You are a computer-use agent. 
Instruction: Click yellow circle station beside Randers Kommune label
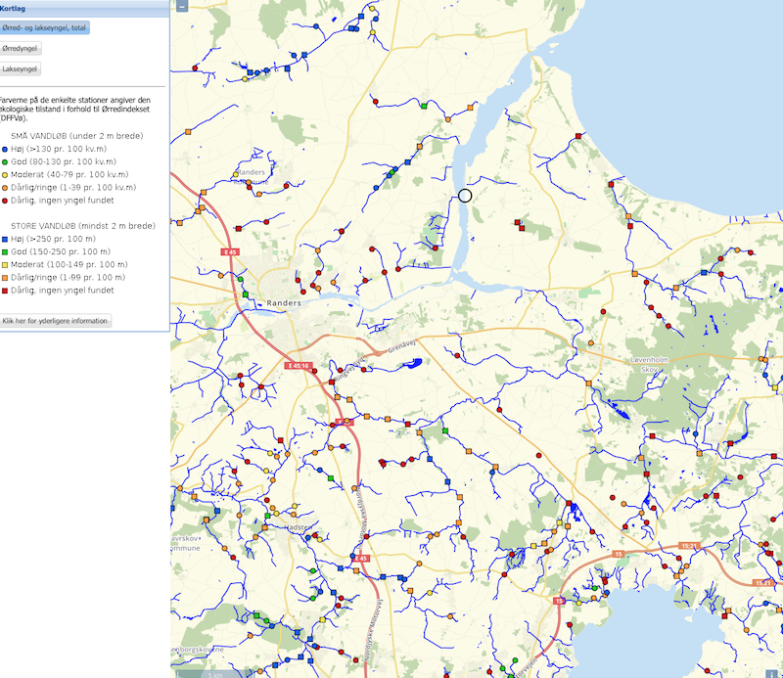[236, 174]
